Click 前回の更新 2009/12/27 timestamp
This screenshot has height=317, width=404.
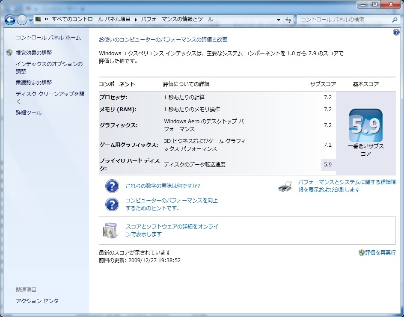coord(140,261)
